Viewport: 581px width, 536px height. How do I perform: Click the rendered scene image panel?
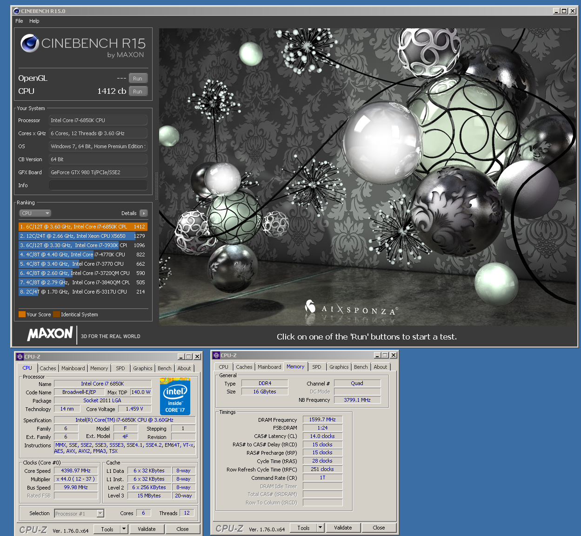[367, 176]
